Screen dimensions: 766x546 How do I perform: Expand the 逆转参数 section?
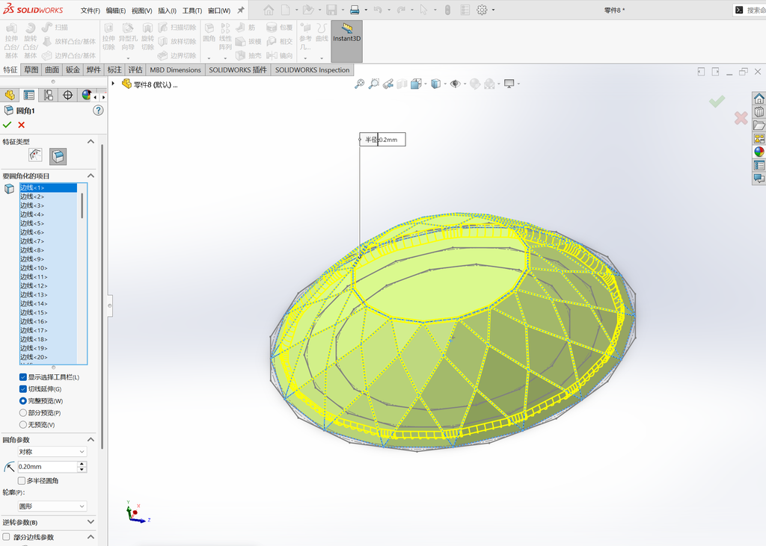coord(91,522)
